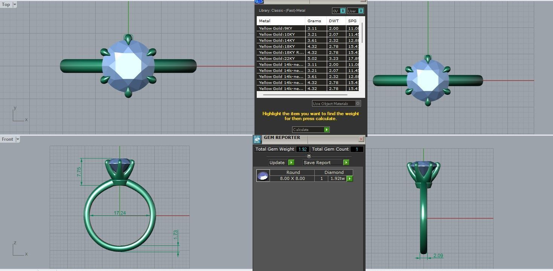
Task: Click the SPG column header
Action: coord(353,21)
